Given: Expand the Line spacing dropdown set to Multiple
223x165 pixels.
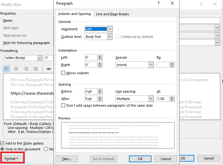Looking at the screenshot, I should pyautogui.click(x=151, y=99).
